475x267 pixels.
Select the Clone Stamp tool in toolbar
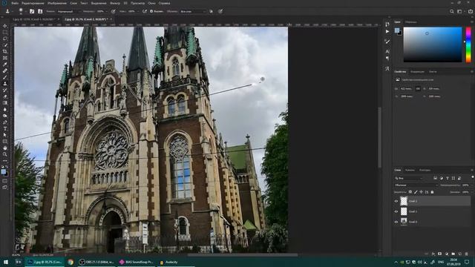click(x=5, y=84)
